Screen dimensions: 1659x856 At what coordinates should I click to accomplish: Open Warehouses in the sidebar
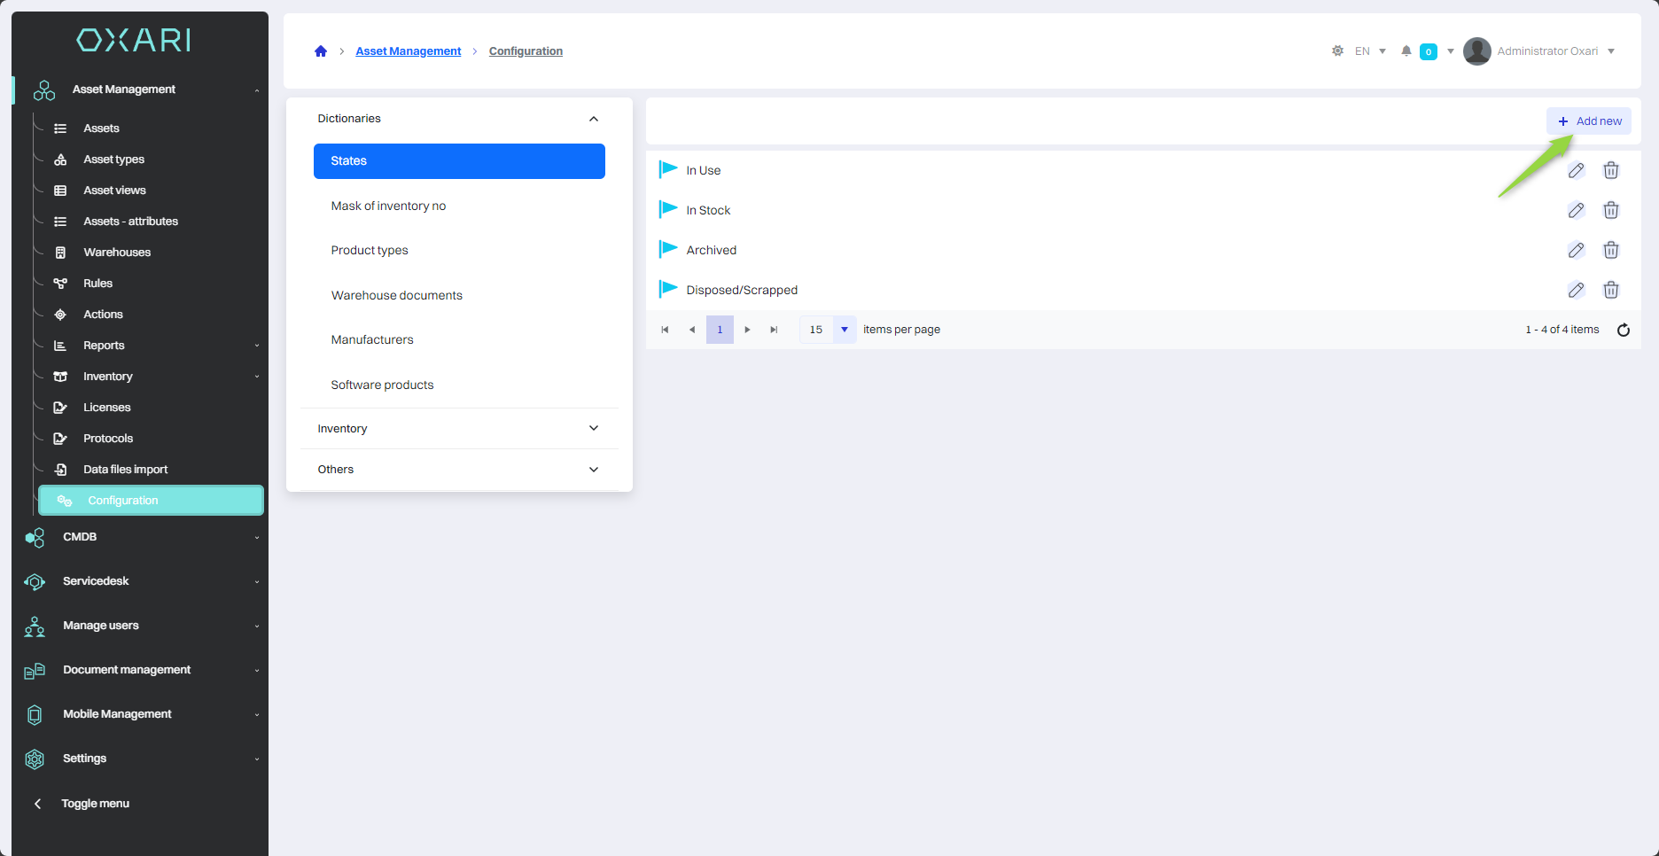[x=117, y=253]
